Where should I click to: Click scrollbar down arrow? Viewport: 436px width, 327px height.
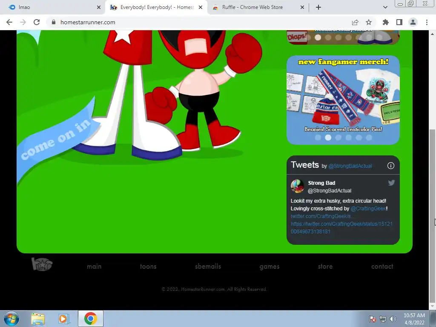pyautogui.click(x=432, y=306)
